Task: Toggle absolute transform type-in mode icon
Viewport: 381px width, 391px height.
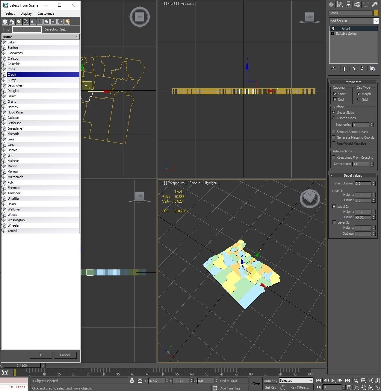Action: (140, 381)
